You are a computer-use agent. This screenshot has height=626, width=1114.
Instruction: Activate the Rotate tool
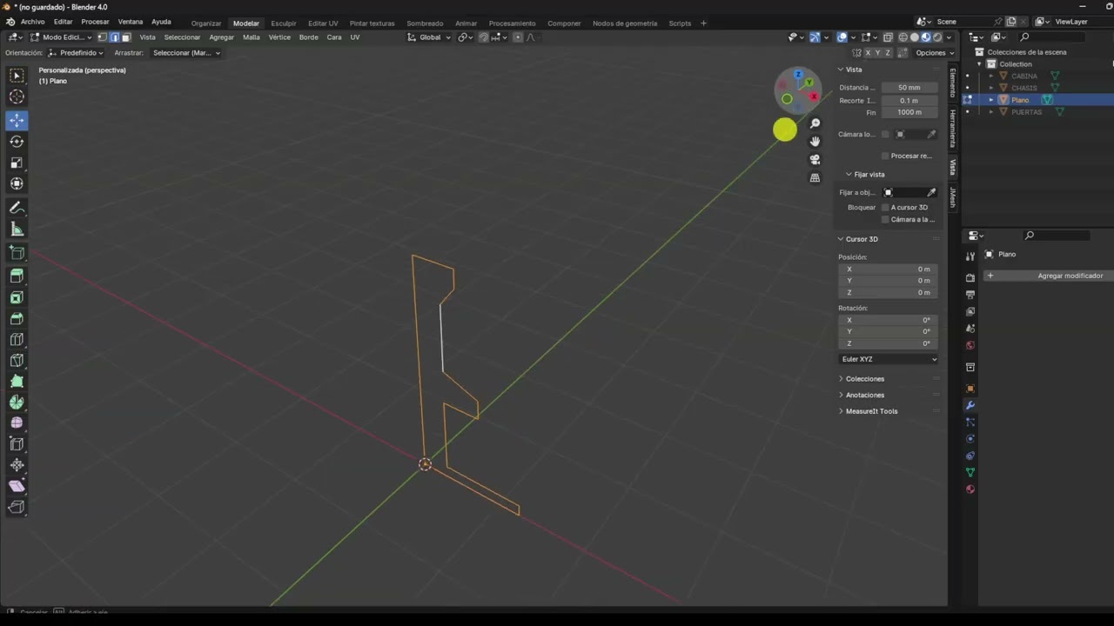pos(17,141)
